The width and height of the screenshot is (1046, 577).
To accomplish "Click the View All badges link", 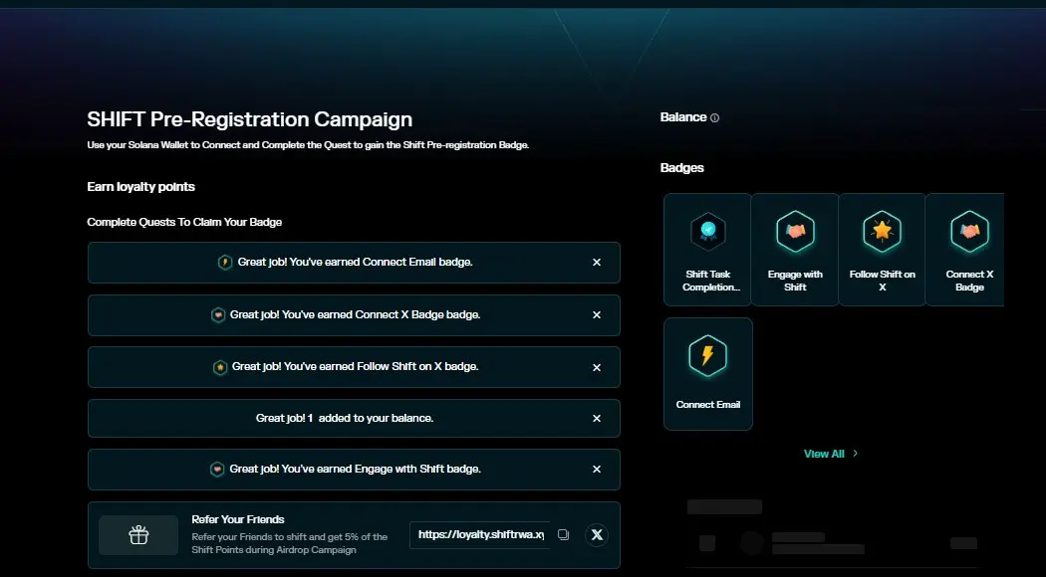I will [x=831, y=454].
